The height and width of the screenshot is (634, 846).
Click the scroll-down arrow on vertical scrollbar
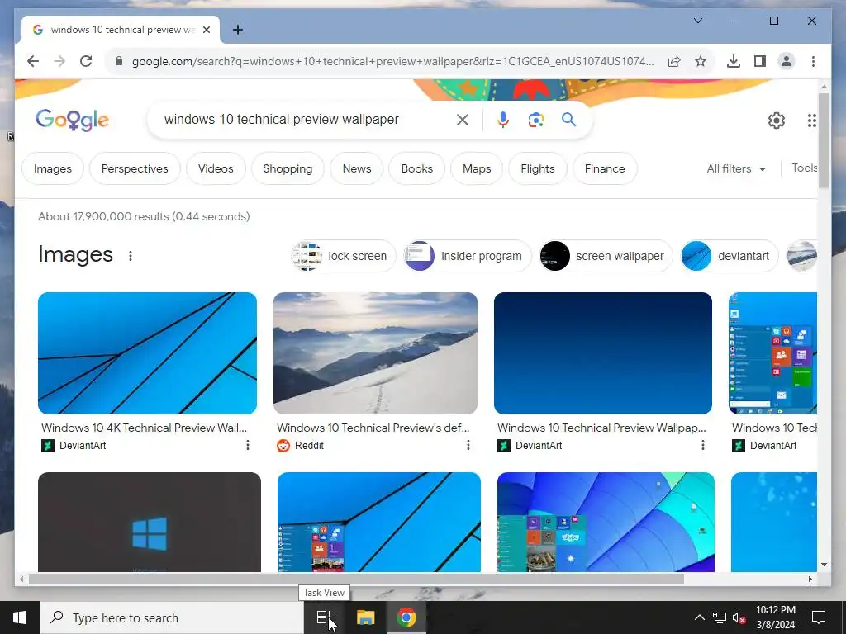tap(824, 565)
